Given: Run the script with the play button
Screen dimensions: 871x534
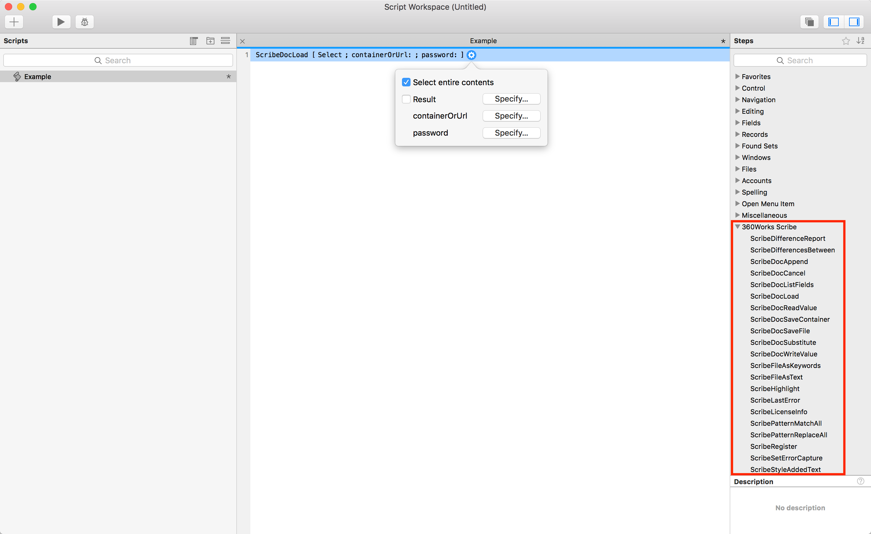Looking at the screenshot, I should coord(61,22).
